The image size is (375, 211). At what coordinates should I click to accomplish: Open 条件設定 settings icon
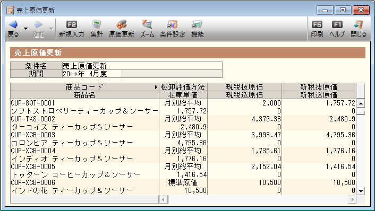tap(173, 24)
